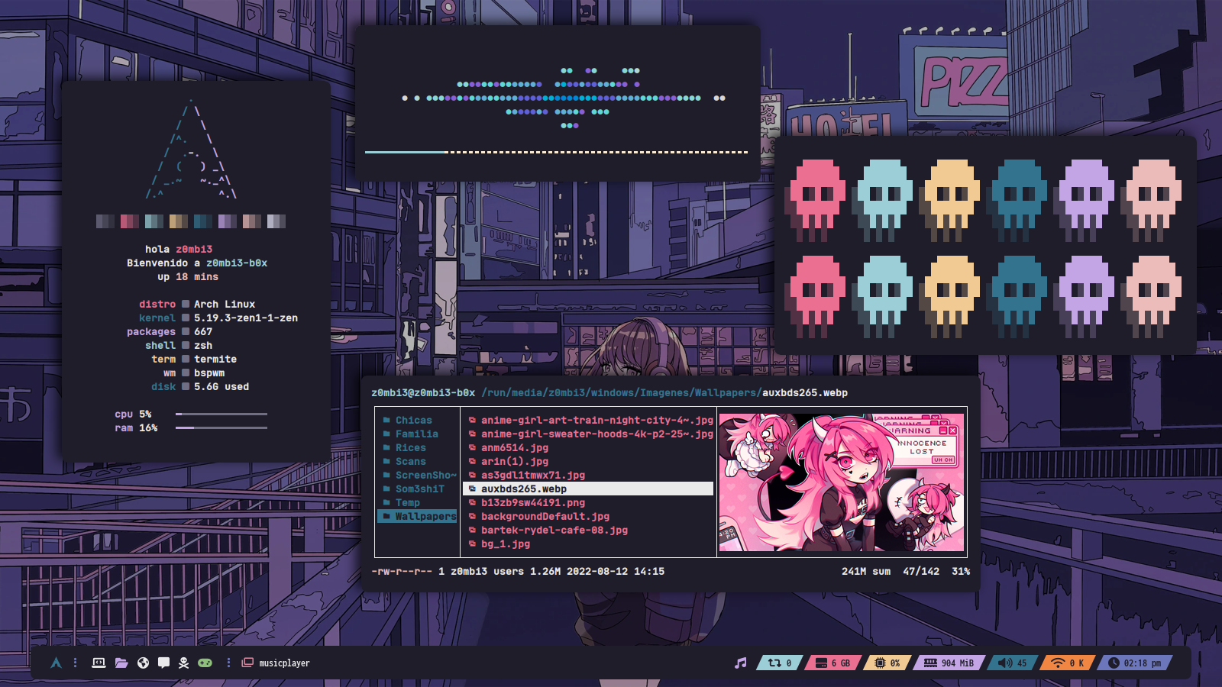
Task: Select file backgroundDefault.jpg
Action: (x=545, y=516)
